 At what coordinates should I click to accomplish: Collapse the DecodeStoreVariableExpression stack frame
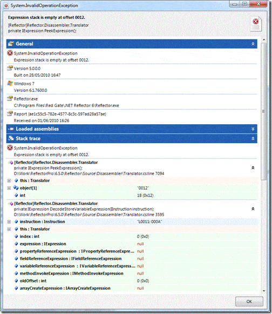pyautogui.click(x=253, y=209)
